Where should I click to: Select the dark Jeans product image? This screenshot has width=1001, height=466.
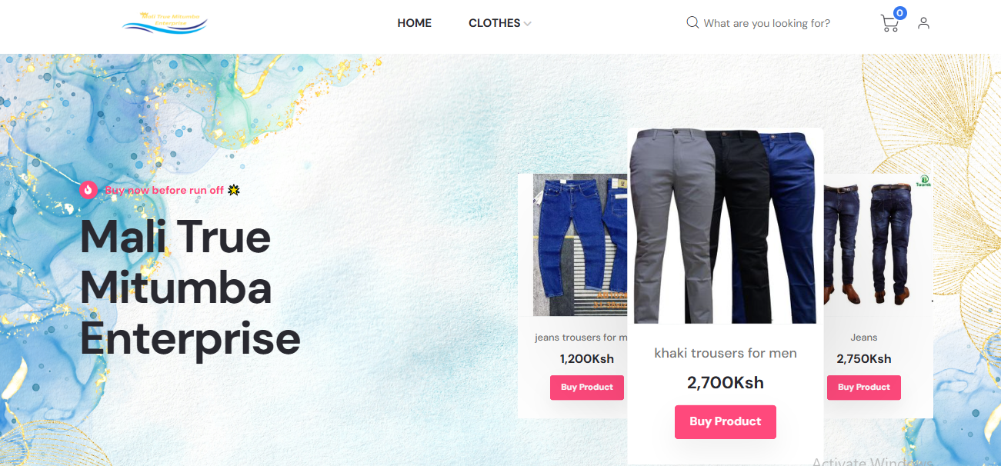[x=878, y=245]
